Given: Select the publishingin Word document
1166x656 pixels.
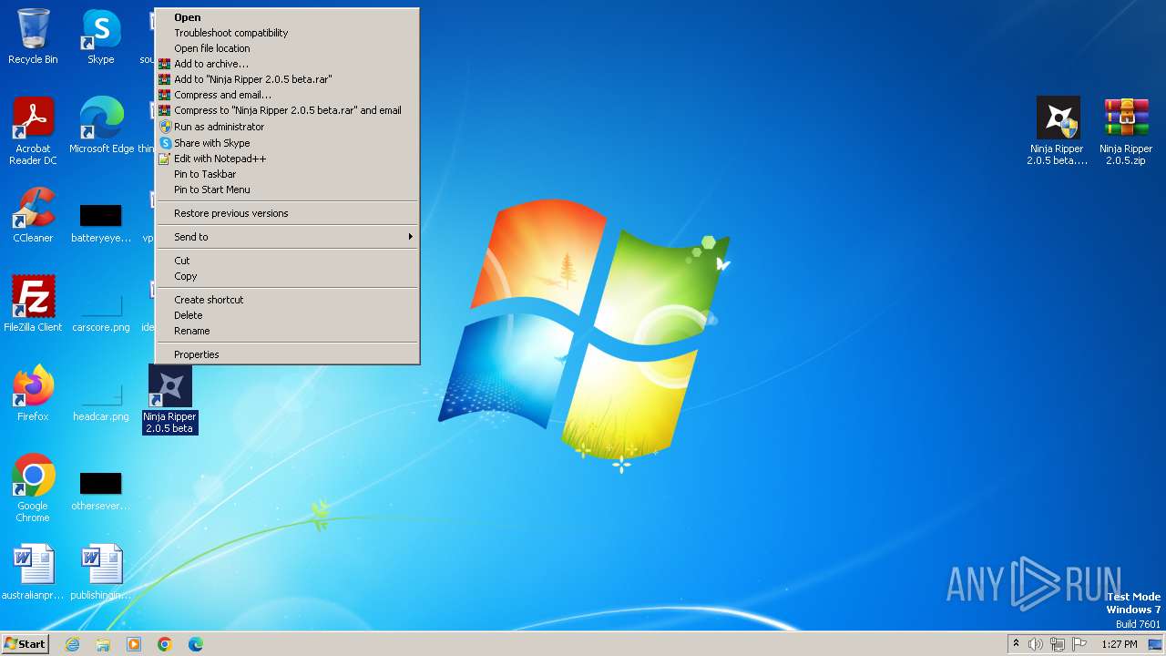Looking at the screenshot, I should 101,572.
